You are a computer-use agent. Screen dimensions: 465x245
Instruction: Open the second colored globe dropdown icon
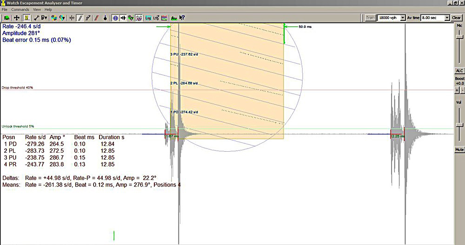click(x=62, y=18)
